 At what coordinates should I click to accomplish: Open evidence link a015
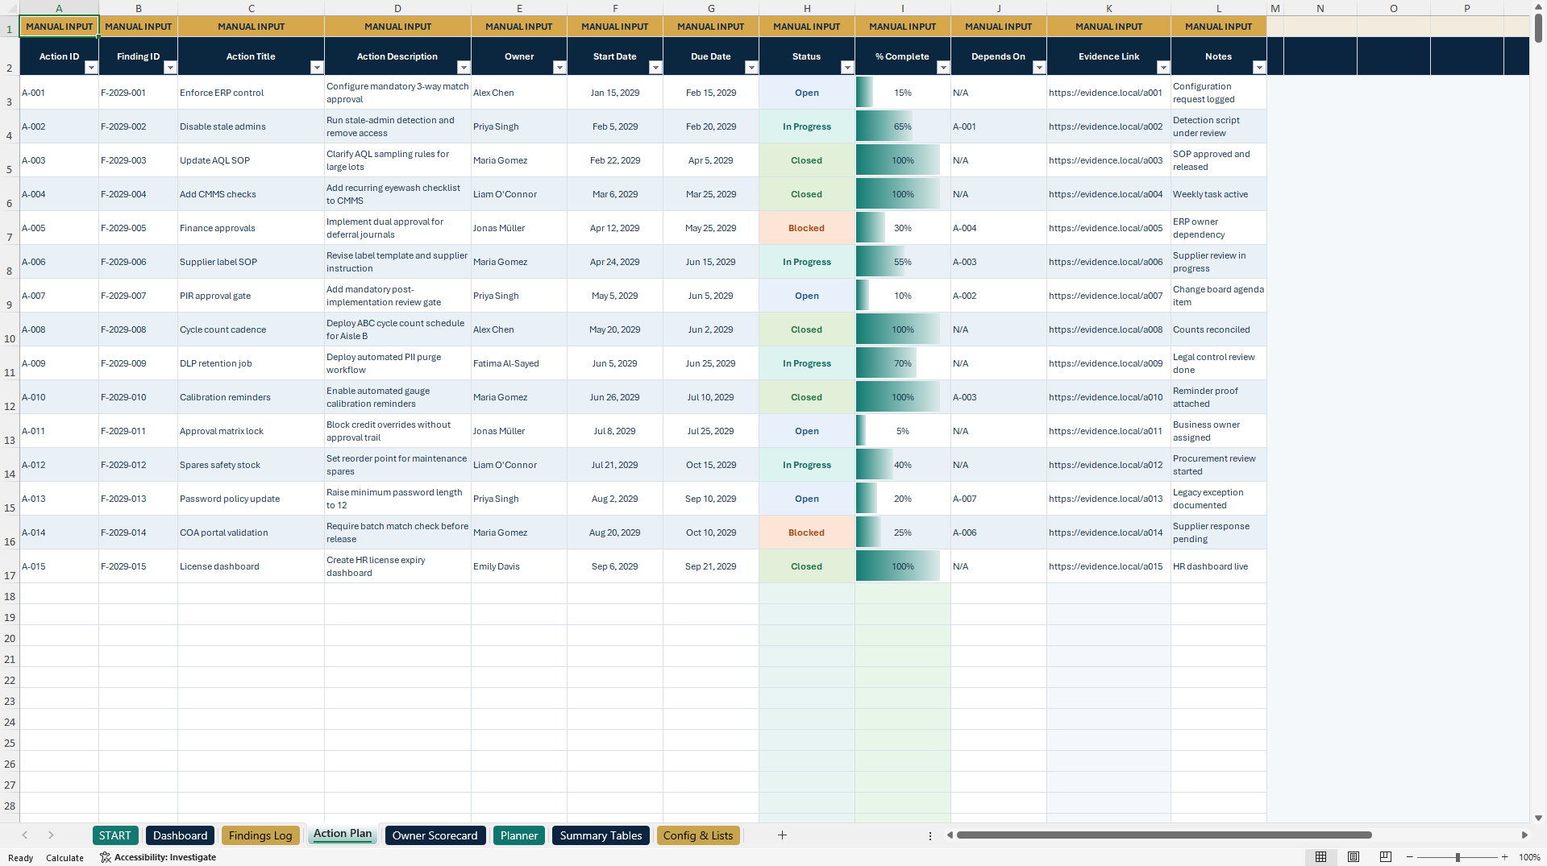(1105, 566)
